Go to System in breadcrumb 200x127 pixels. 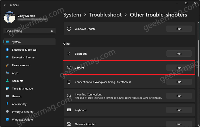[72, 15]
